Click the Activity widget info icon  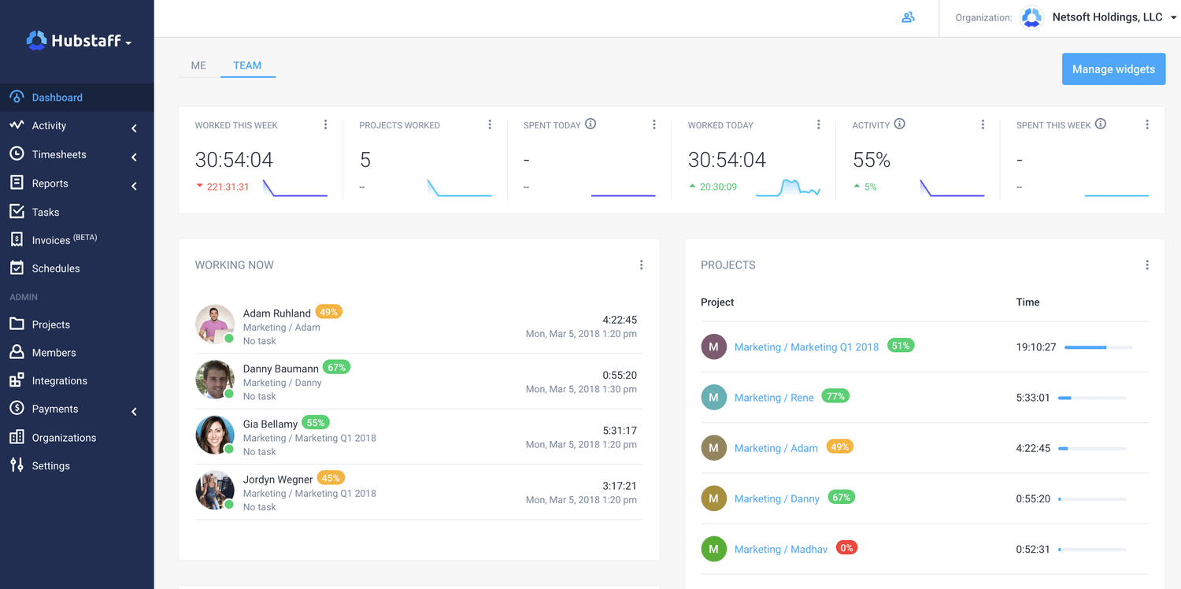[x=899, y=124]
